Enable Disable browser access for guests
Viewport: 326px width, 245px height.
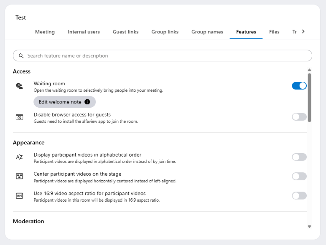(x=299, y=117)
